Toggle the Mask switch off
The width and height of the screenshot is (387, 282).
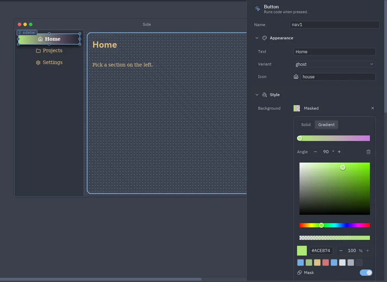click(366, 273)
